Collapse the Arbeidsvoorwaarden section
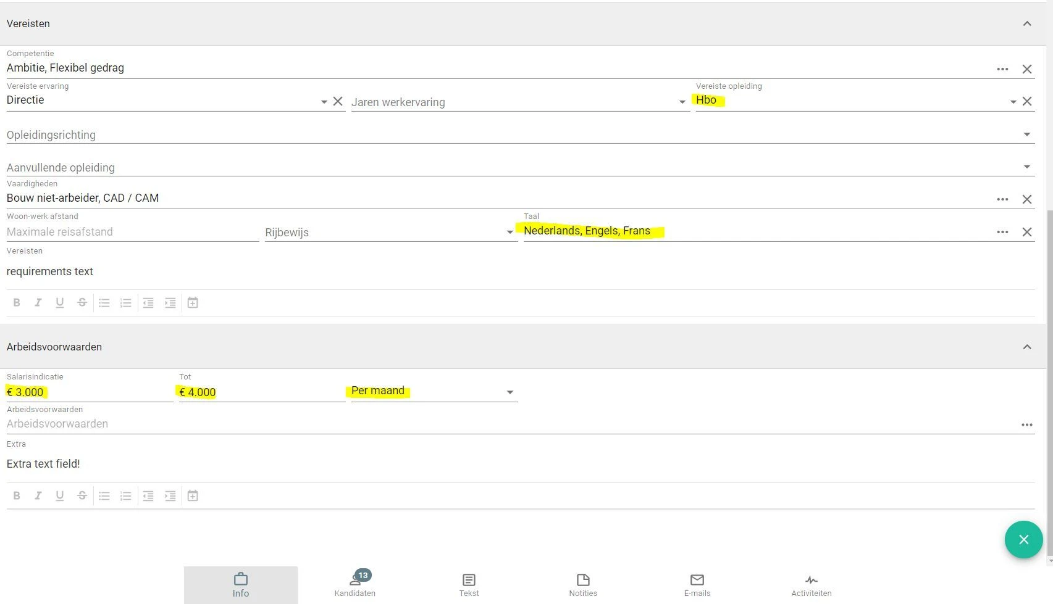 click(1027, 347)
